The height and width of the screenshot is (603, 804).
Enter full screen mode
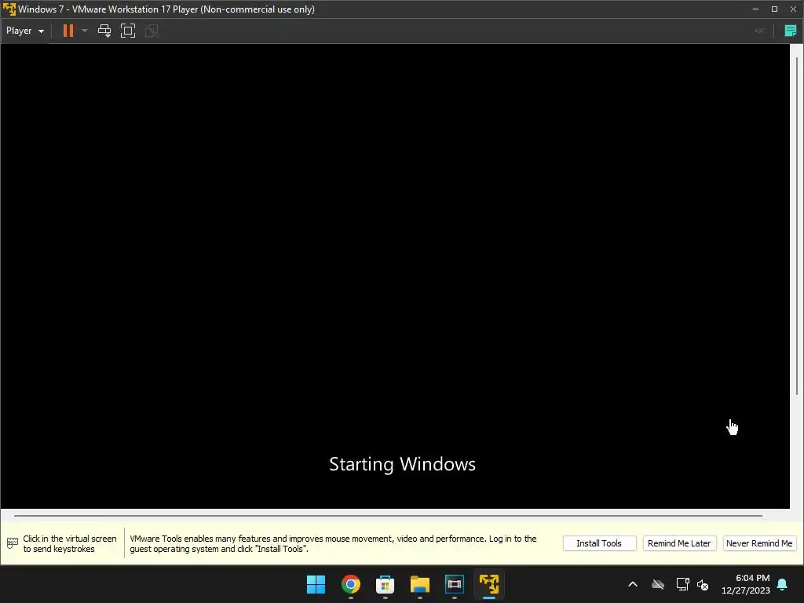coord(128,31)
